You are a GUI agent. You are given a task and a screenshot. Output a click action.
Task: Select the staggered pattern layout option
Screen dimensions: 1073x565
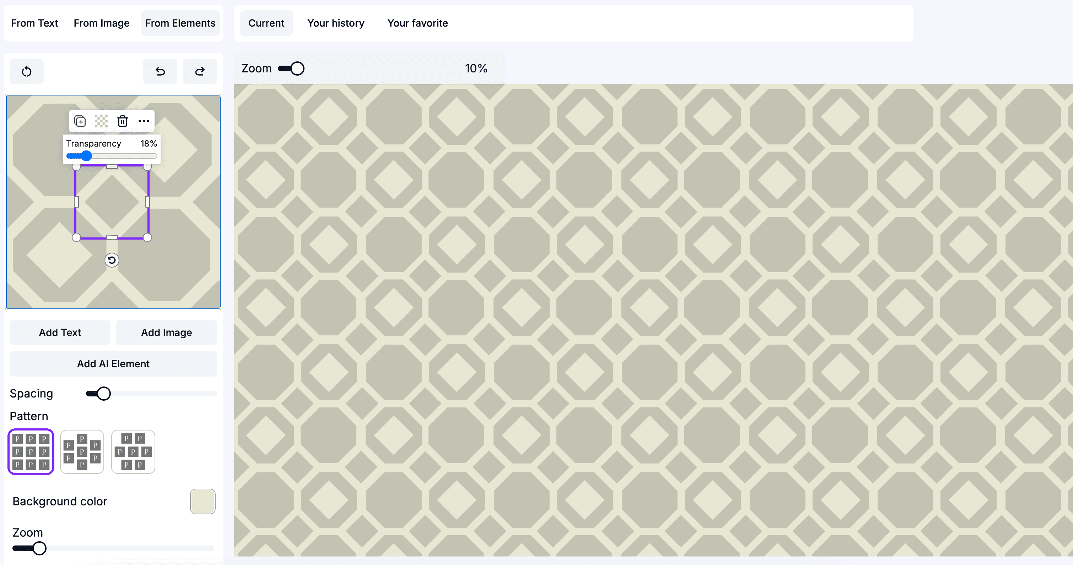(133, 452)
